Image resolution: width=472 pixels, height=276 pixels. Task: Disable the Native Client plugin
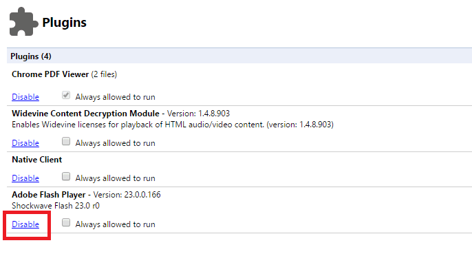tap(25, 178)
